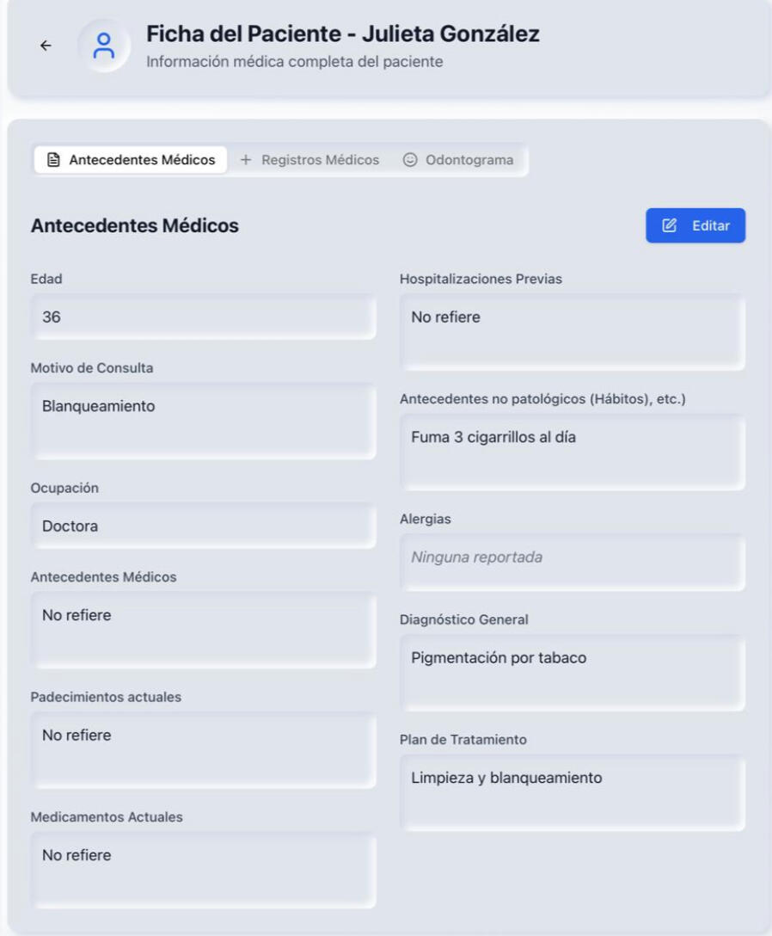Viewport: 772px width, 936px height.
Task: Switch to the Registros Médicos tab
Action: tap(320, 160)
